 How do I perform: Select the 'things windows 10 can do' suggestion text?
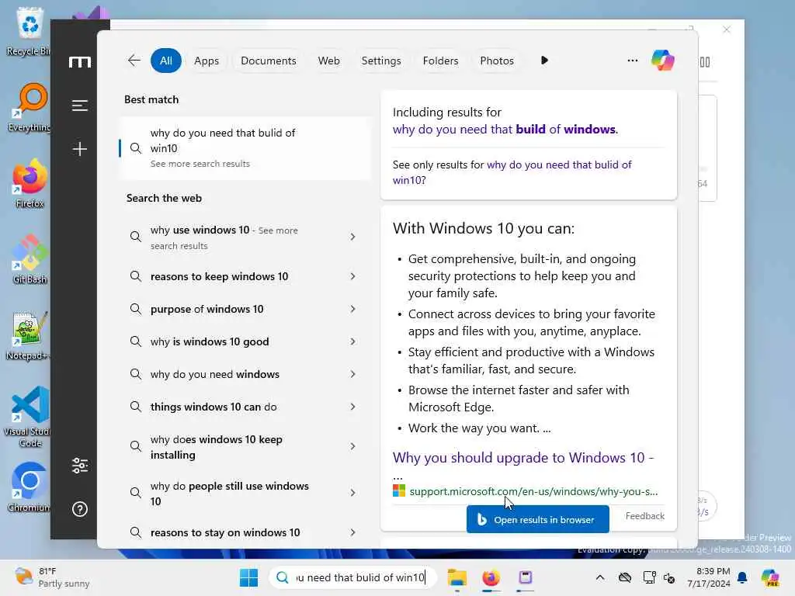pos(214,407)
